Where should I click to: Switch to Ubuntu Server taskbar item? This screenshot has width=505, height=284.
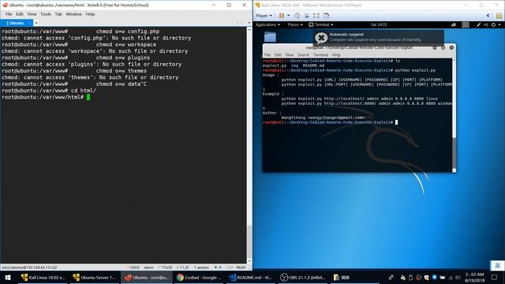pyautogui.click(x=94, y=277)
